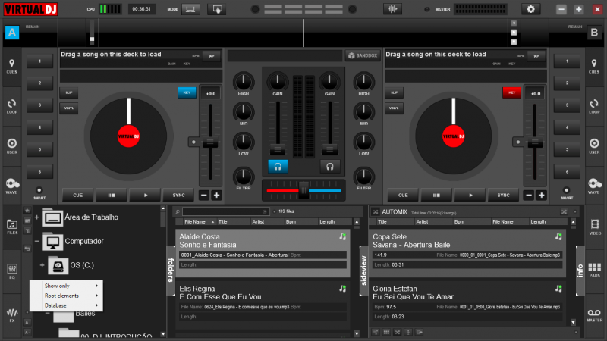Click Alaíde Costa track music note icon
Screen dimensions: 607x341
tap(343, 236)
